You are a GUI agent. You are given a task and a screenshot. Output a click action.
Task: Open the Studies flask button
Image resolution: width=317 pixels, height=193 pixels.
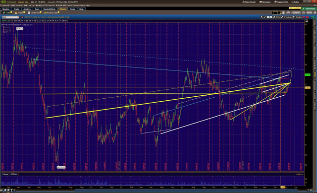click(x=297, y=17)
